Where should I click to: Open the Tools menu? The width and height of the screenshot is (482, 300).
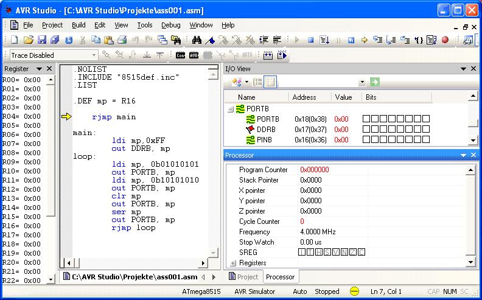click(x=144, y=25)
